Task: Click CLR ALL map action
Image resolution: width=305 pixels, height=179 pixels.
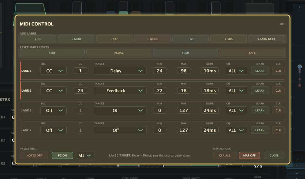Action: [x=225, y=155]
